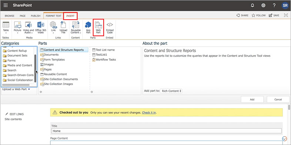Select the Reusable Content part
Image resolution: width=291 pixels, height=145 pixels.
54,74
